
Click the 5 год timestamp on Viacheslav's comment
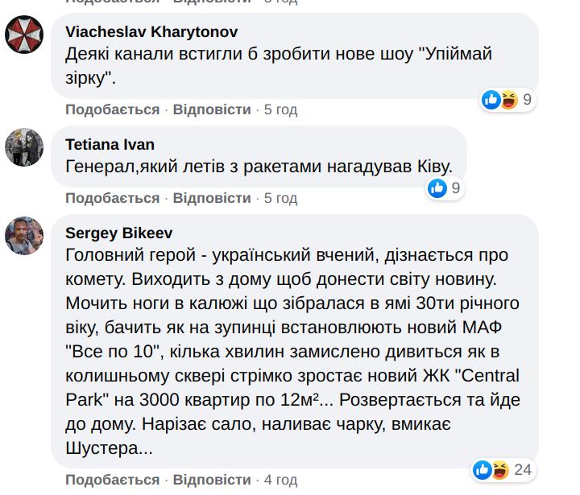tap(281, 109)
